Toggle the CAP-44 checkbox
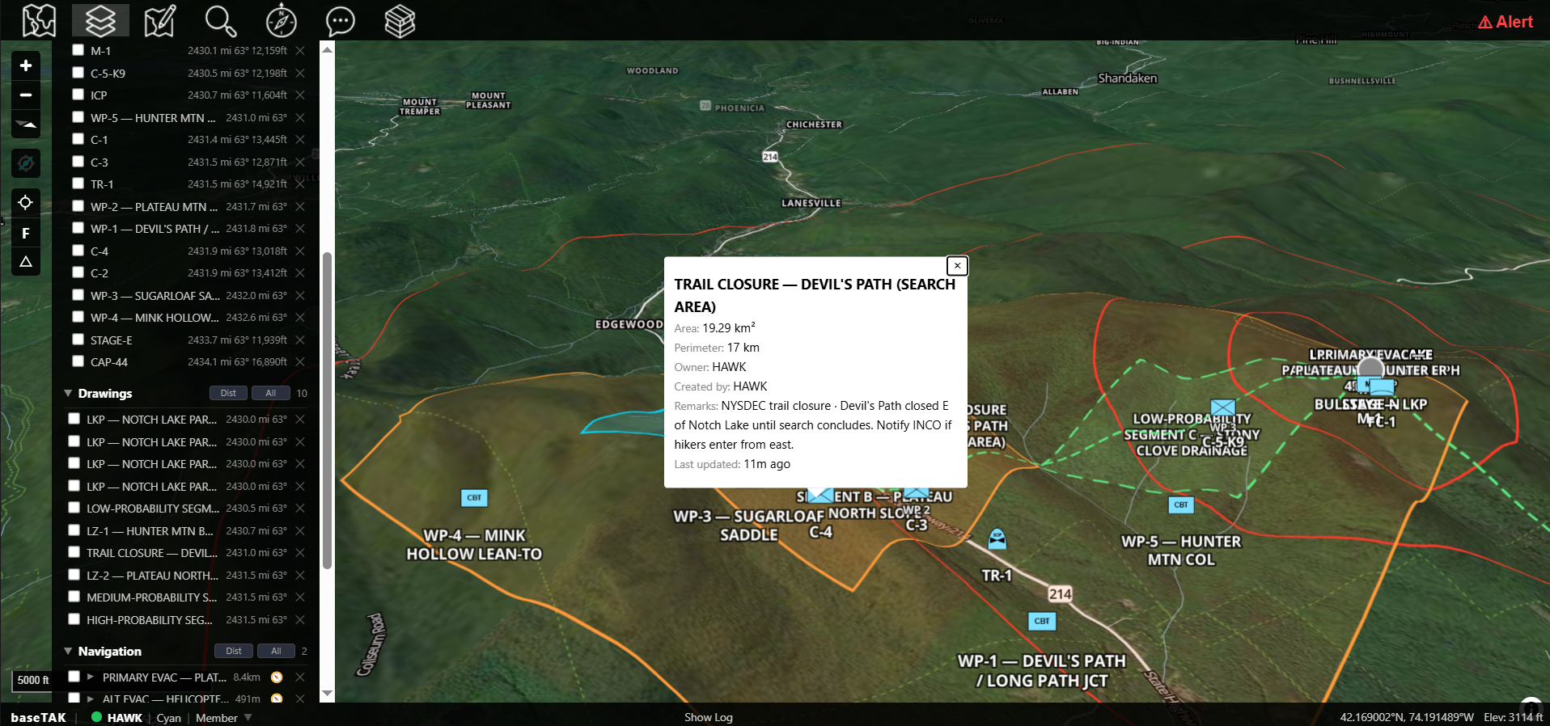 78,361
